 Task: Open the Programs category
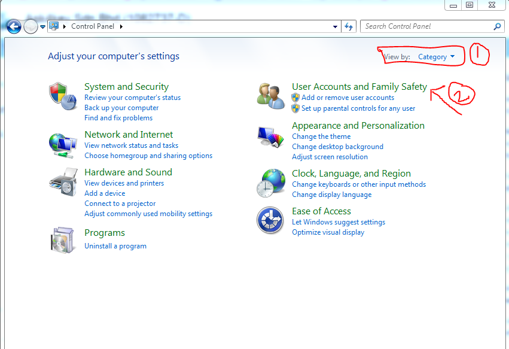pos(105,233)
